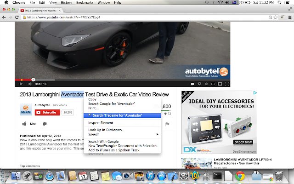Open the Megafactories suggested video thumbnail
The height and width of the screenshot is (184, 294).
click(x=197, y=163)
